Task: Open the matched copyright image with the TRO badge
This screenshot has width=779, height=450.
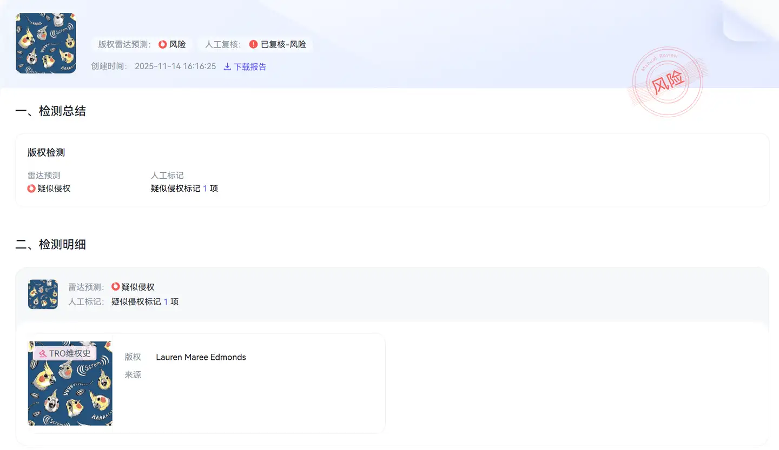Action: pyautogui.click(x=70, y=384)
